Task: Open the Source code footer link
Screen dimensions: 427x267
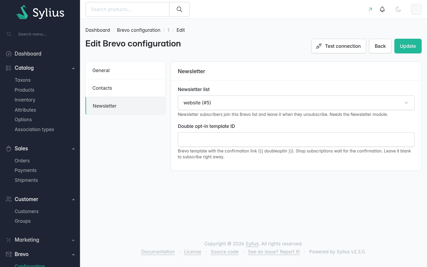Action: (224, 252)
